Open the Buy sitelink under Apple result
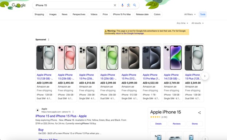Viewport: 227px width, 140px height. point(41,130)
